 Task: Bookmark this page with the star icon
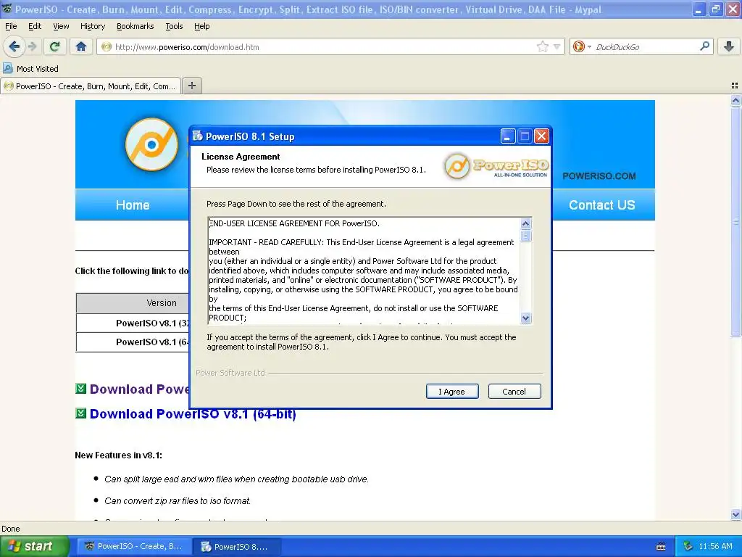[x=542, y=46]
